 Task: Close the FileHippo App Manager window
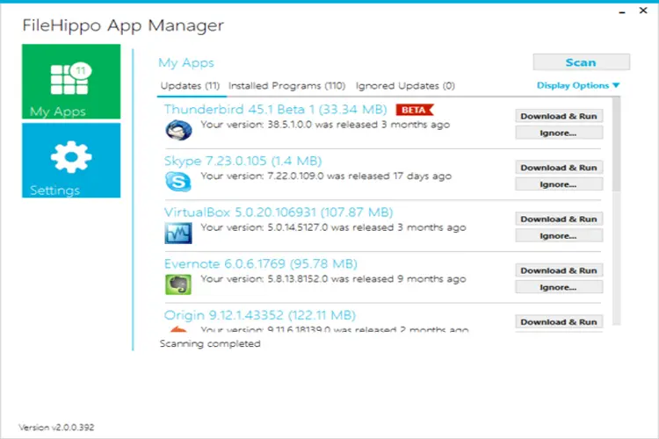click(643, 11)
